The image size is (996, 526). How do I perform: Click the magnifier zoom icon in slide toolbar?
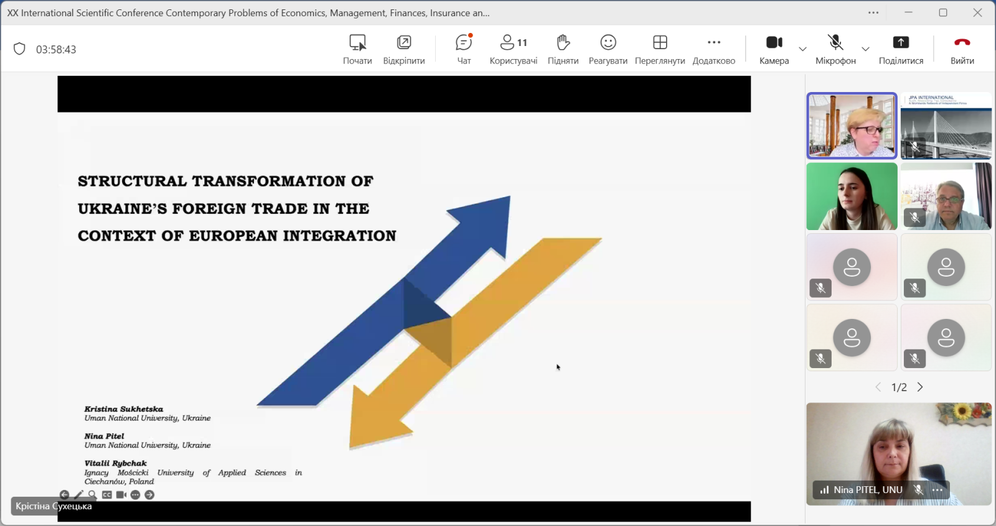coord(93,495)
